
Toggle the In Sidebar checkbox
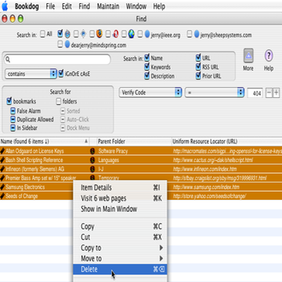(13, 128)
